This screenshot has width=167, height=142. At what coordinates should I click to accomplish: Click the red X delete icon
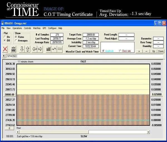(5, 49)
